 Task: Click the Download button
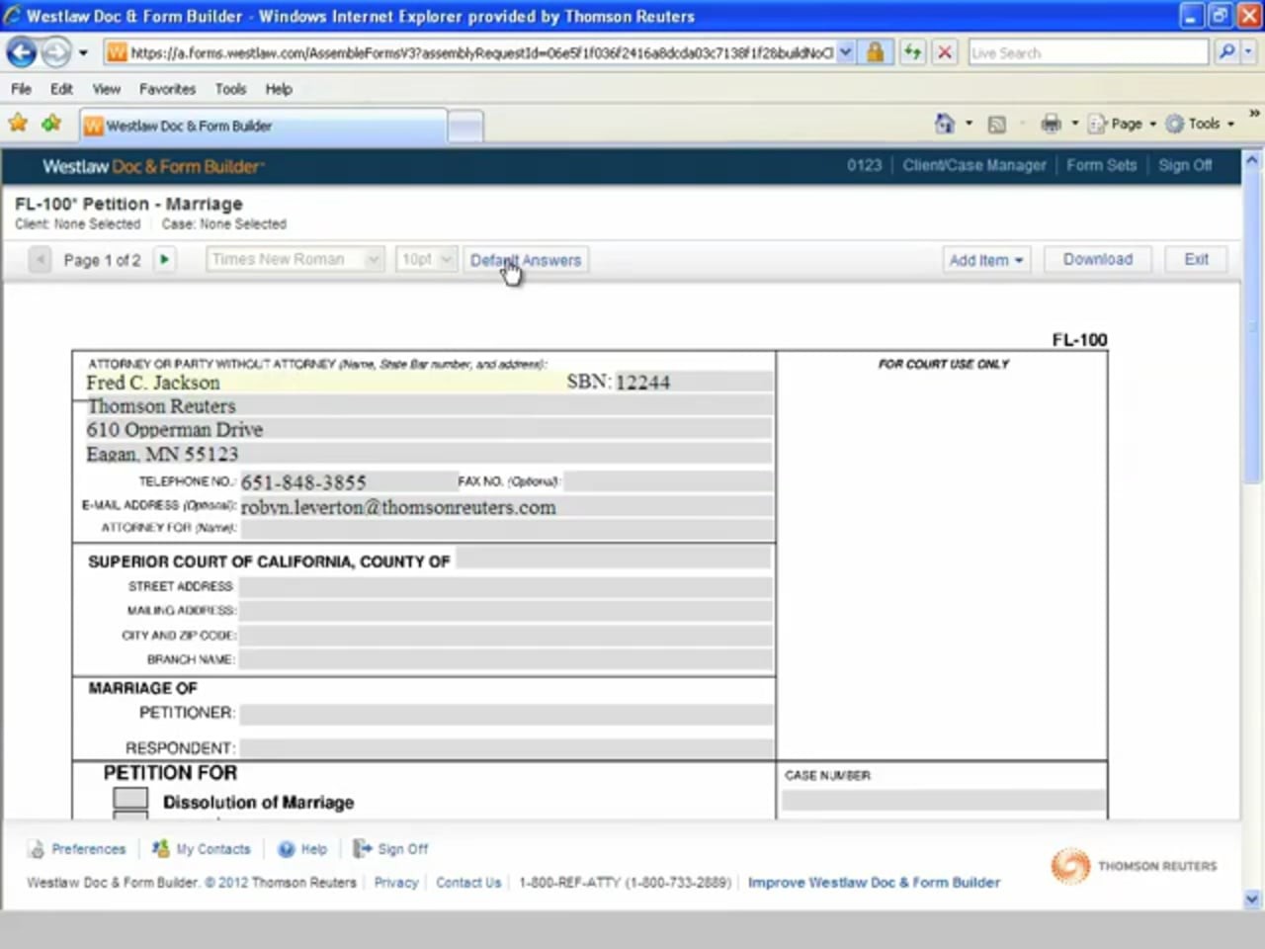[x=1097, y=260]
